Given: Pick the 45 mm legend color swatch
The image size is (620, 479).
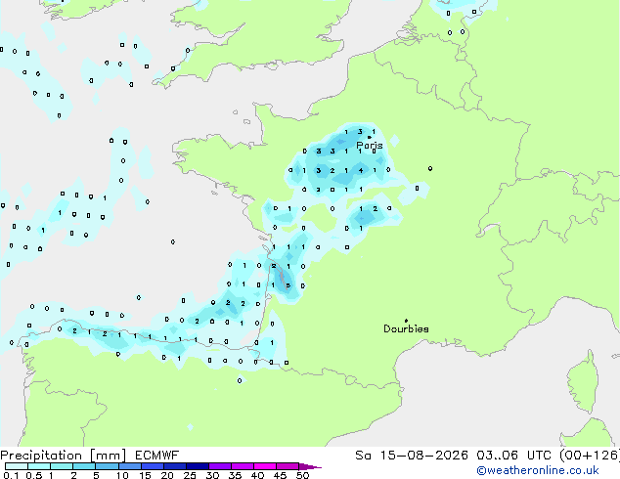Looking at the screenshot, I should 288,466.
